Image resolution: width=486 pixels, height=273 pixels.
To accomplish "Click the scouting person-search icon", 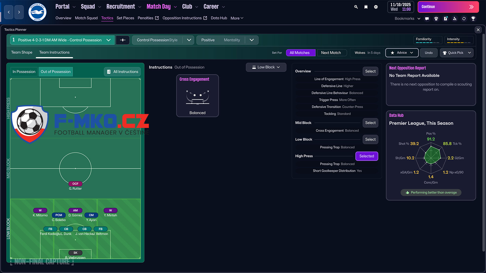I will 455,18.
